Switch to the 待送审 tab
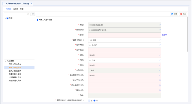 point(8,9)
